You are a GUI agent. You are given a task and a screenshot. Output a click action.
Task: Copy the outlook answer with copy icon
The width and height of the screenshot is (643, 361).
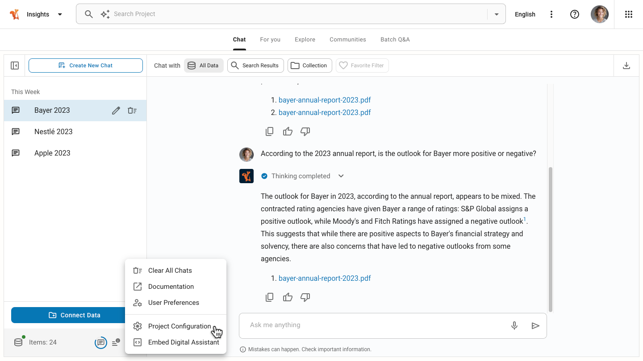[270, 297]
